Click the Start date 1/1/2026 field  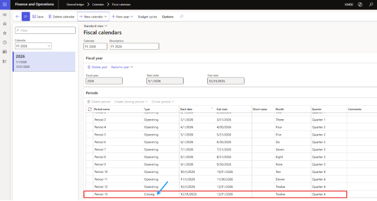[x=165, y=81]
